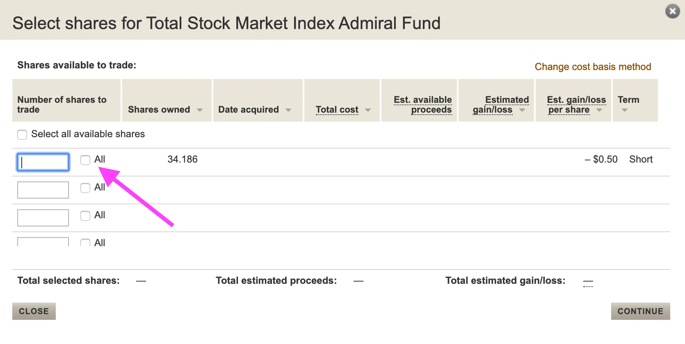Open the 'Est. gain/loss per share' sort dropdown

click(599, 110)
